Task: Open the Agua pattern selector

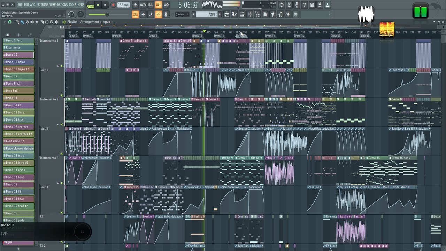Action: [207, 14]
